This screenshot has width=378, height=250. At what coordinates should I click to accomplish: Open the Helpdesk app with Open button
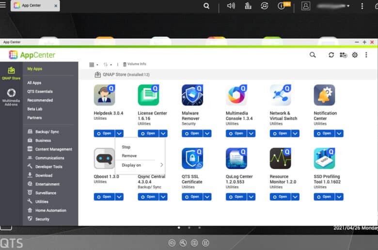pos(104,133)
